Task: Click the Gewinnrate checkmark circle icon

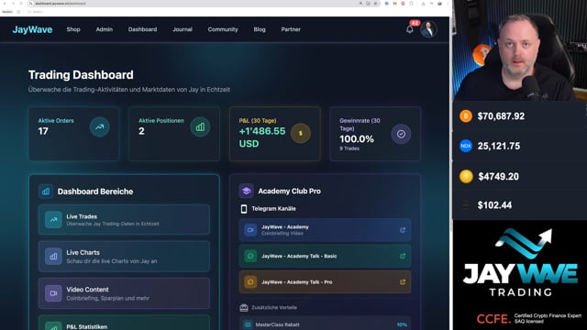Action: (x=401, y=134)
